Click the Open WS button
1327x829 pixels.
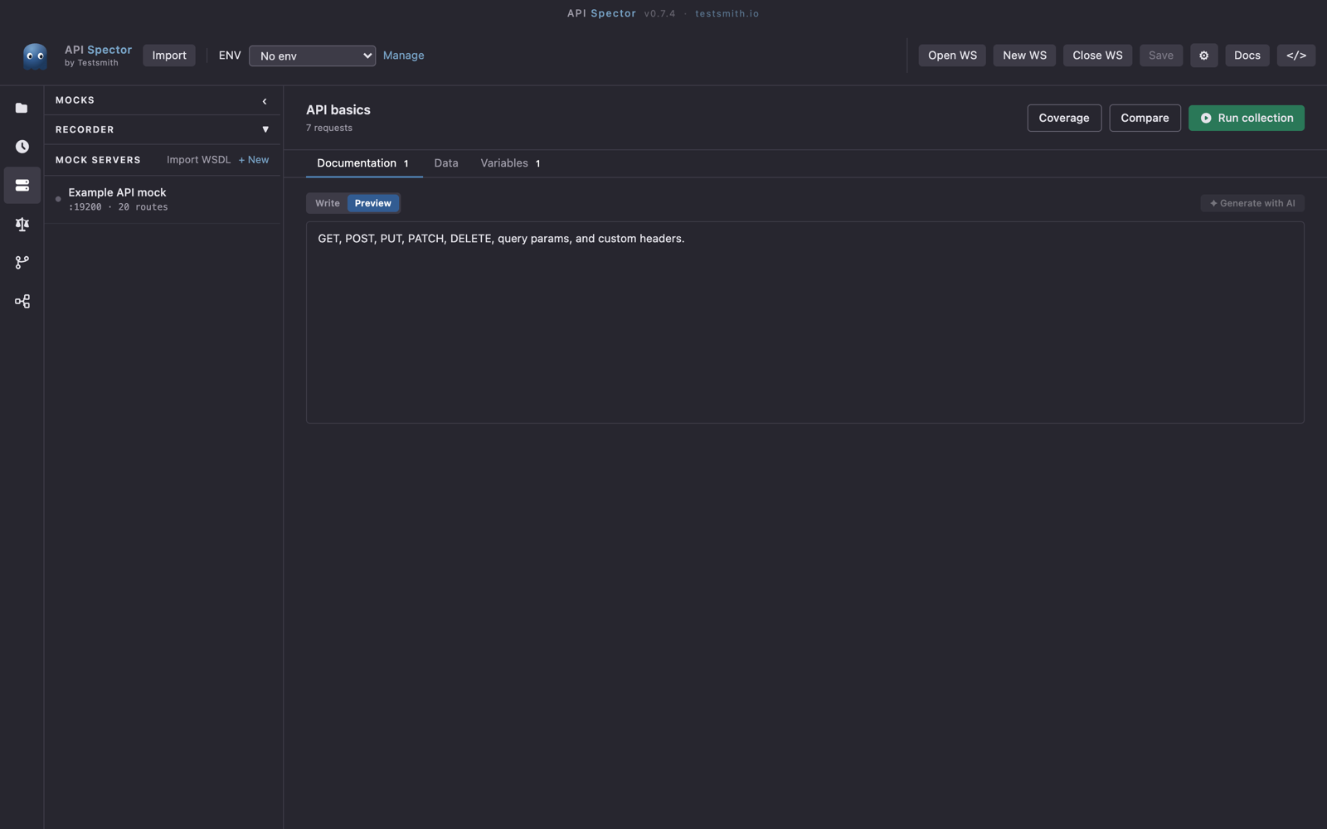(952, 56)
